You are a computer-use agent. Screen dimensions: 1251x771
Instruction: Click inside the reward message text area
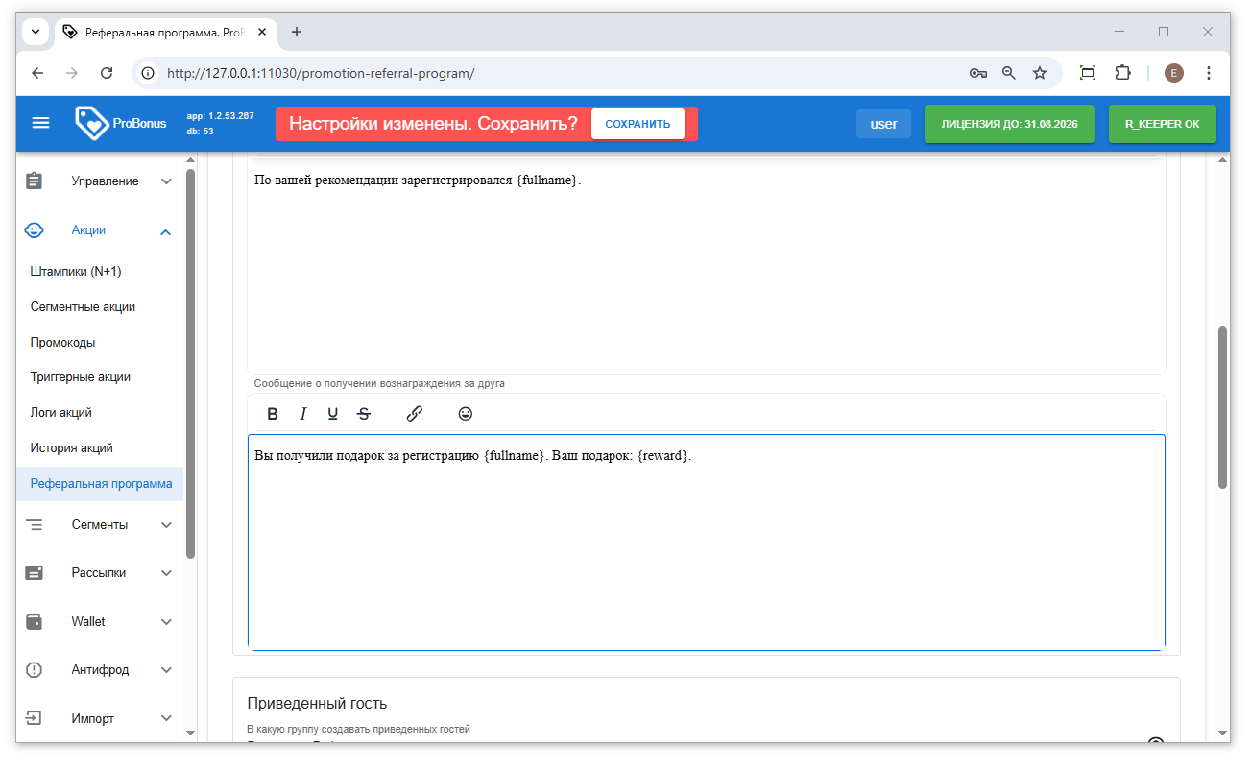point(706,547)
